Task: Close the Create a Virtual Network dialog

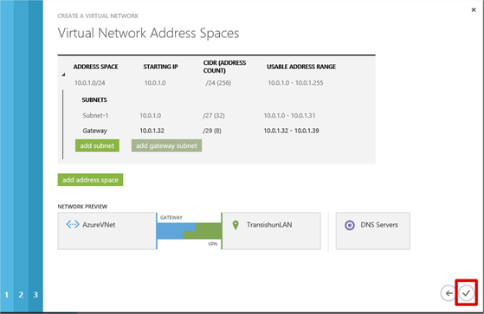Action: 474,10
